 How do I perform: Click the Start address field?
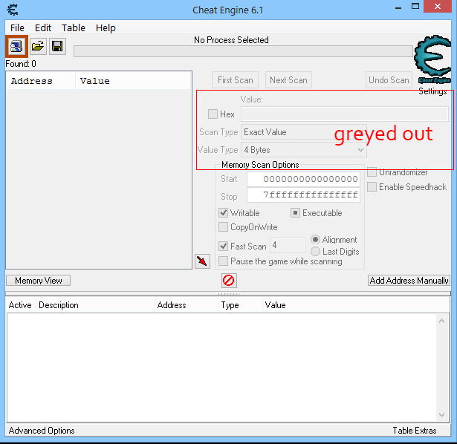[x=303, y=179]
